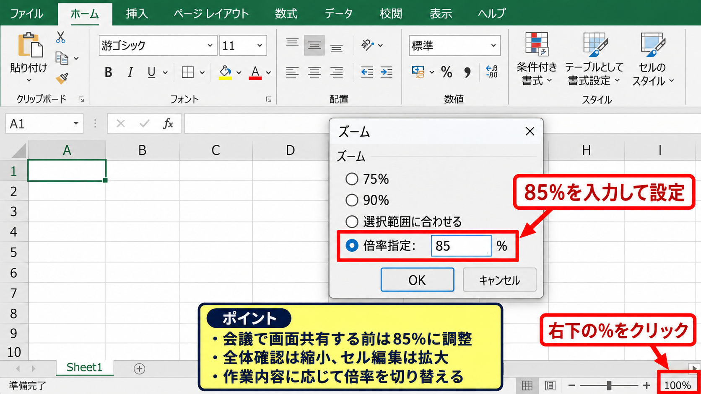This screenshot has width=701, height=394.
Task: Select the Format Painter brush icon
Action: point(62,78)
